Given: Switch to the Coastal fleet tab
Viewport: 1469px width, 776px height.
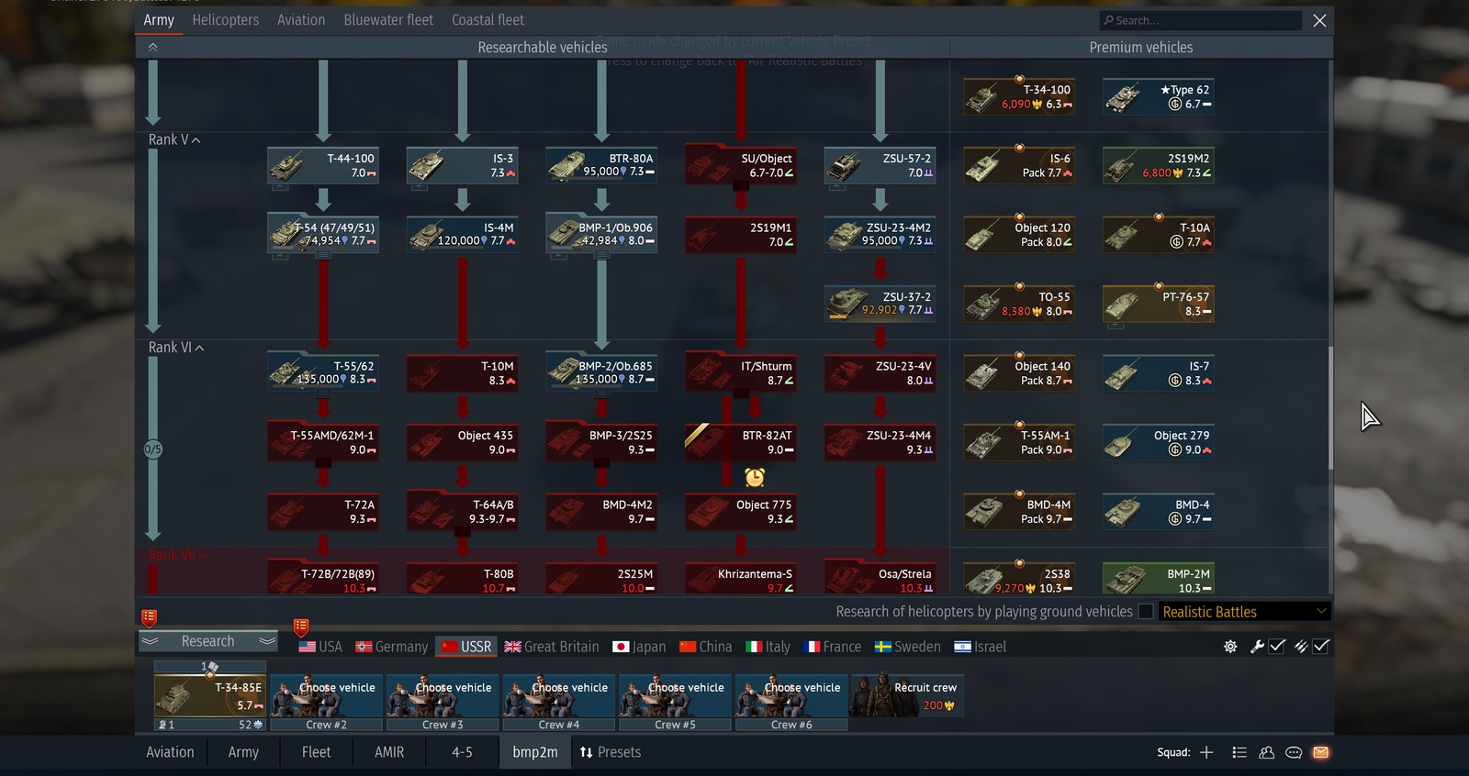Looking at the screenshot, I should (488, 20).
